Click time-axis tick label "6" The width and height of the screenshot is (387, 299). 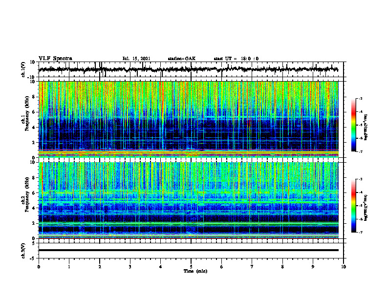222,267
